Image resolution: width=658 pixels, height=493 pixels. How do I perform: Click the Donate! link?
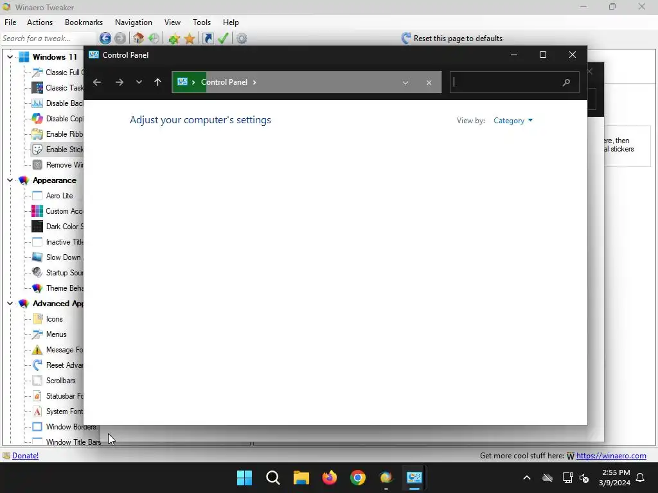click(x=25, y=456)
